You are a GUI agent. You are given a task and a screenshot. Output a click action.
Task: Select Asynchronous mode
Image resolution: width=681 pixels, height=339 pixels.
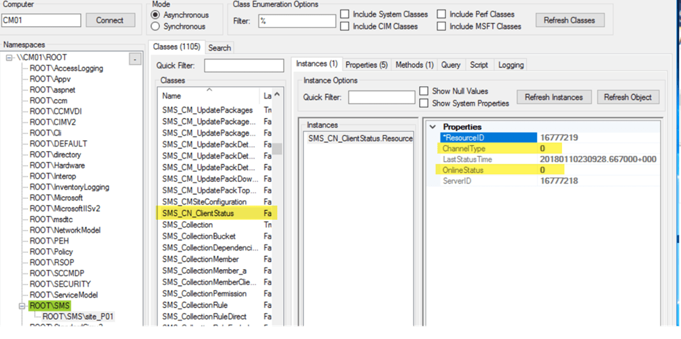coord(156,15)
